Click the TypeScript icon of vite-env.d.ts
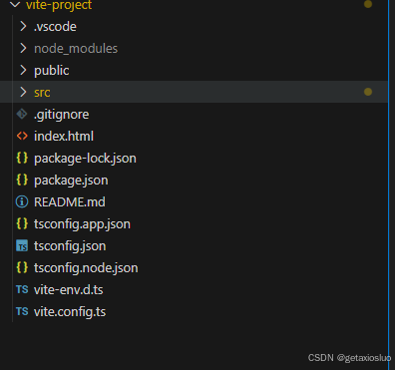Viewport: 395px width, 370px height. pos(22,289)
